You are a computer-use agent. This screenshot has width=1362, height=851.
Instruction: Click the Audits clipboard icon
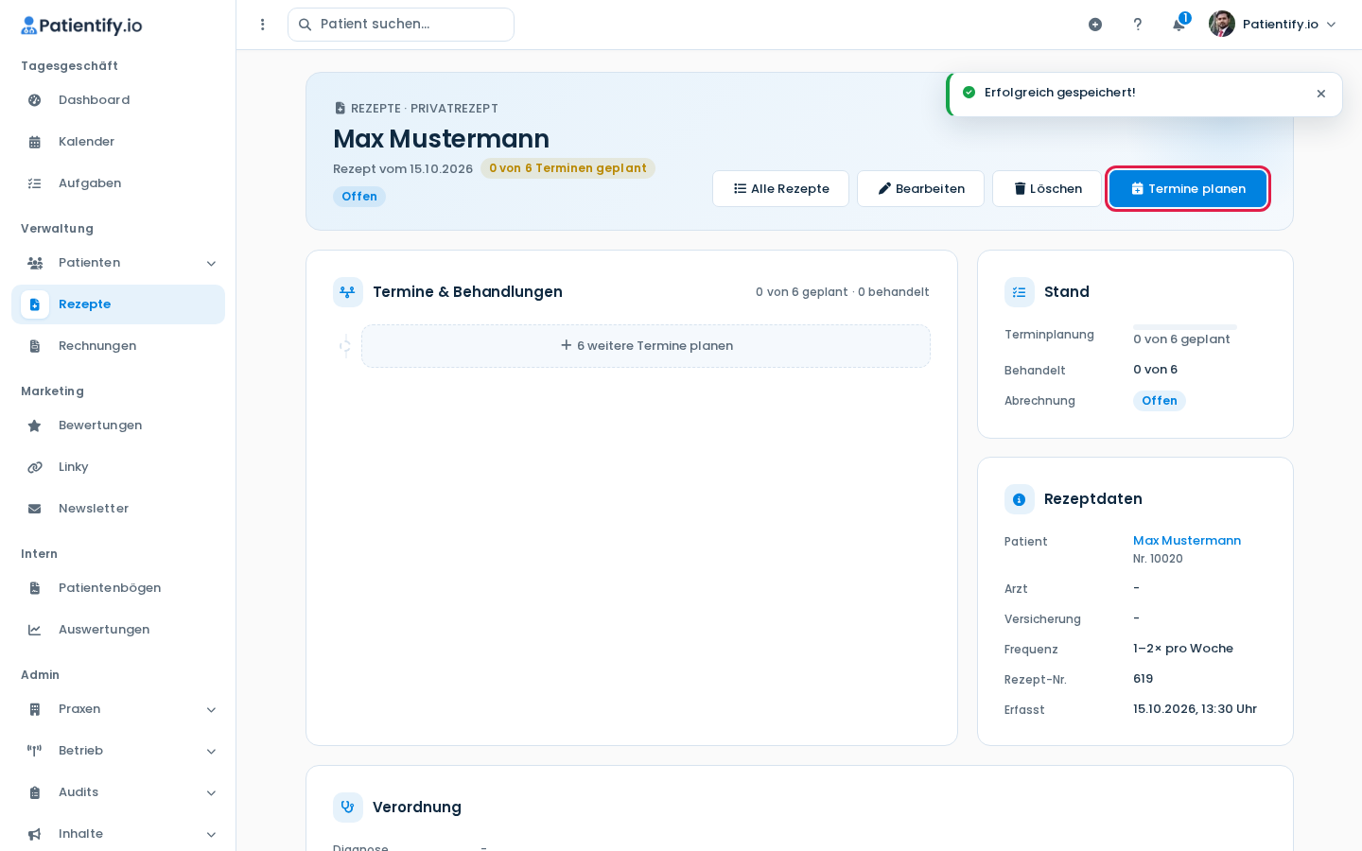point(35,792)
